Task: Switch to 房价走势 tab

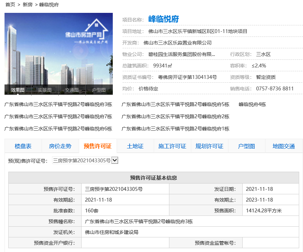Action: tap(60, 146)
